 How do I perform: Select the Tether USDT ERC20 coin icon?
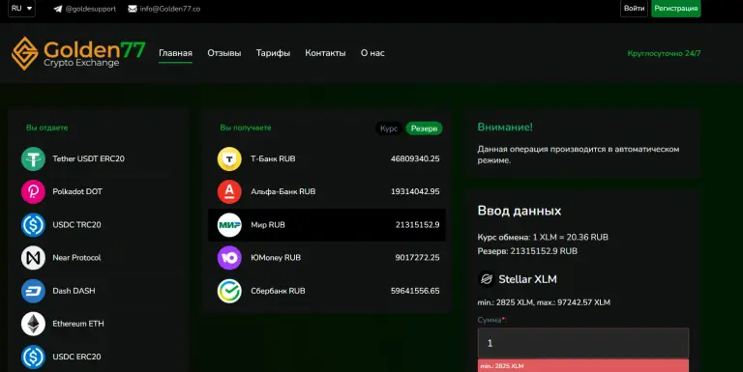33,158
